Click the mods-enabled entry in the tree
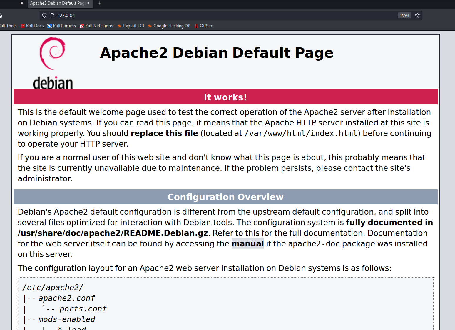Image resolution: width=455 pixels, height=330 pixels. point(67,319)
